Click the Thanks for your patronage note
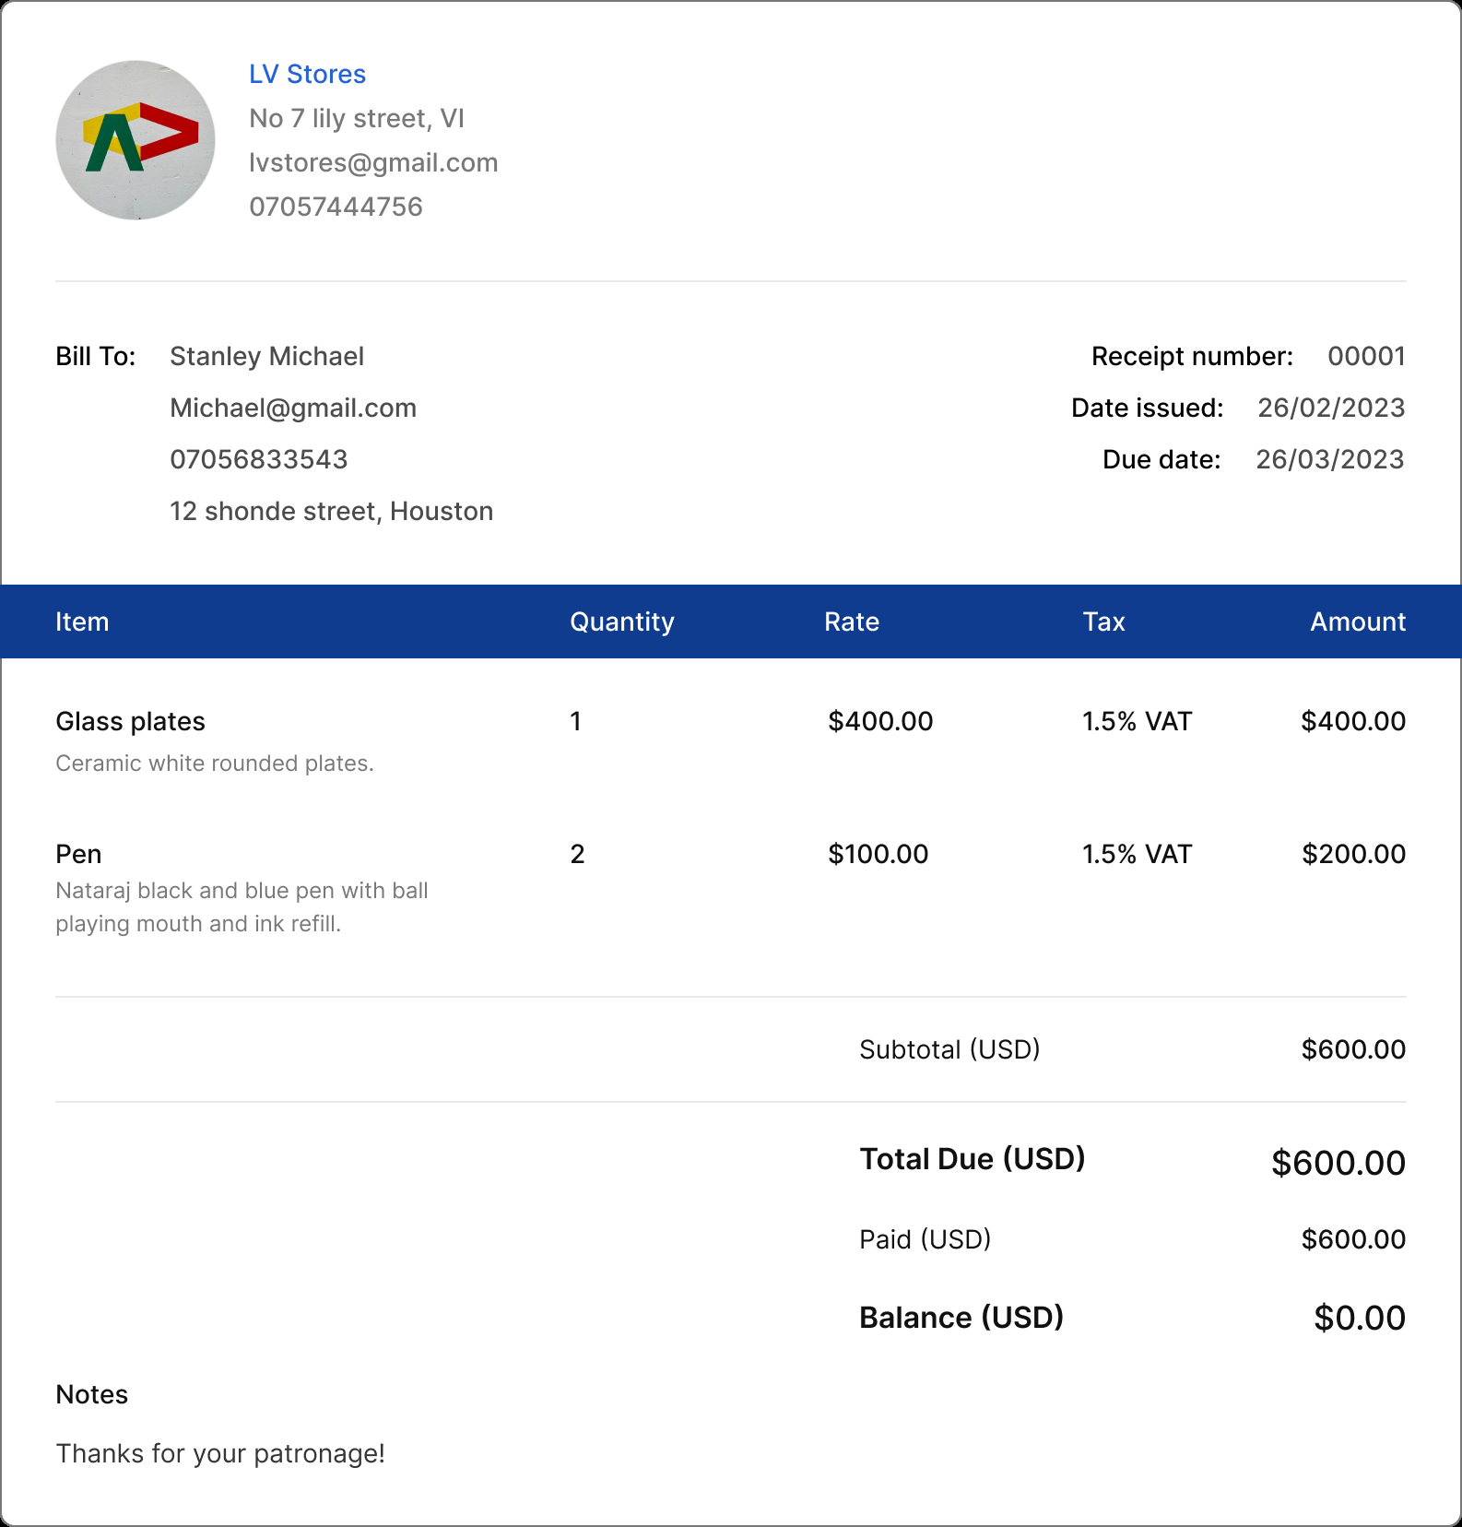 [x=220, y=1453]
